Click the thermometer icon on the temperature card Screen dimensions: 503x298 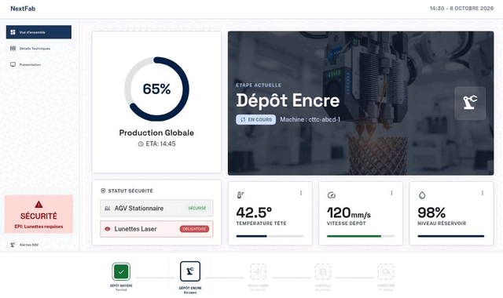click(240, 195)
